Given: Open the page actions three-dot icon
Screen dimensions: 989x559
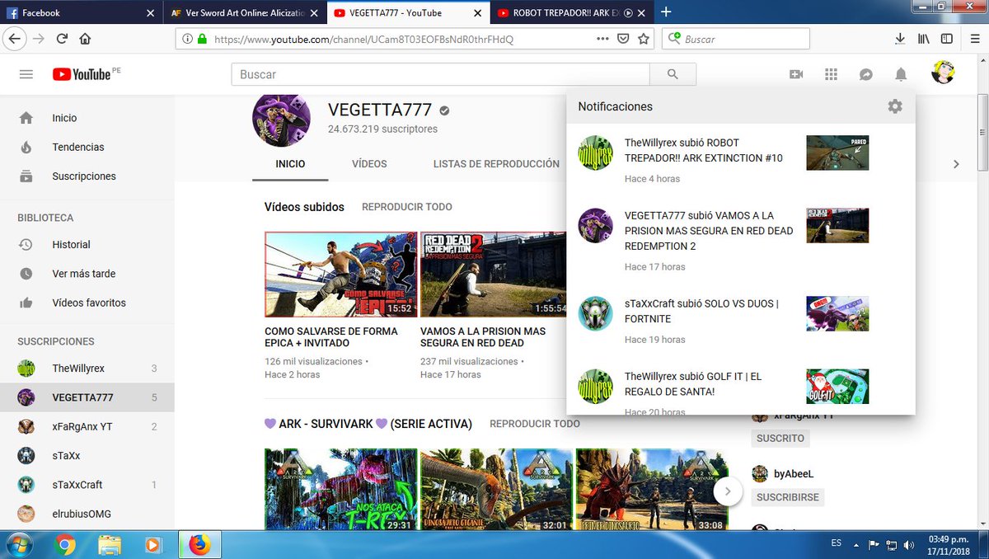Looking at the screenshot, I should point(604,39).
